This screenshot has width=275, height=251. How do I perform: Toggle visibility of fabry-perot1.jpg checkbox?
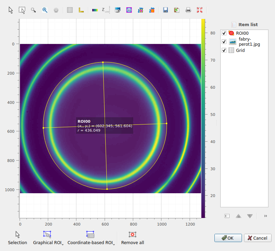(x=224, y=42)
